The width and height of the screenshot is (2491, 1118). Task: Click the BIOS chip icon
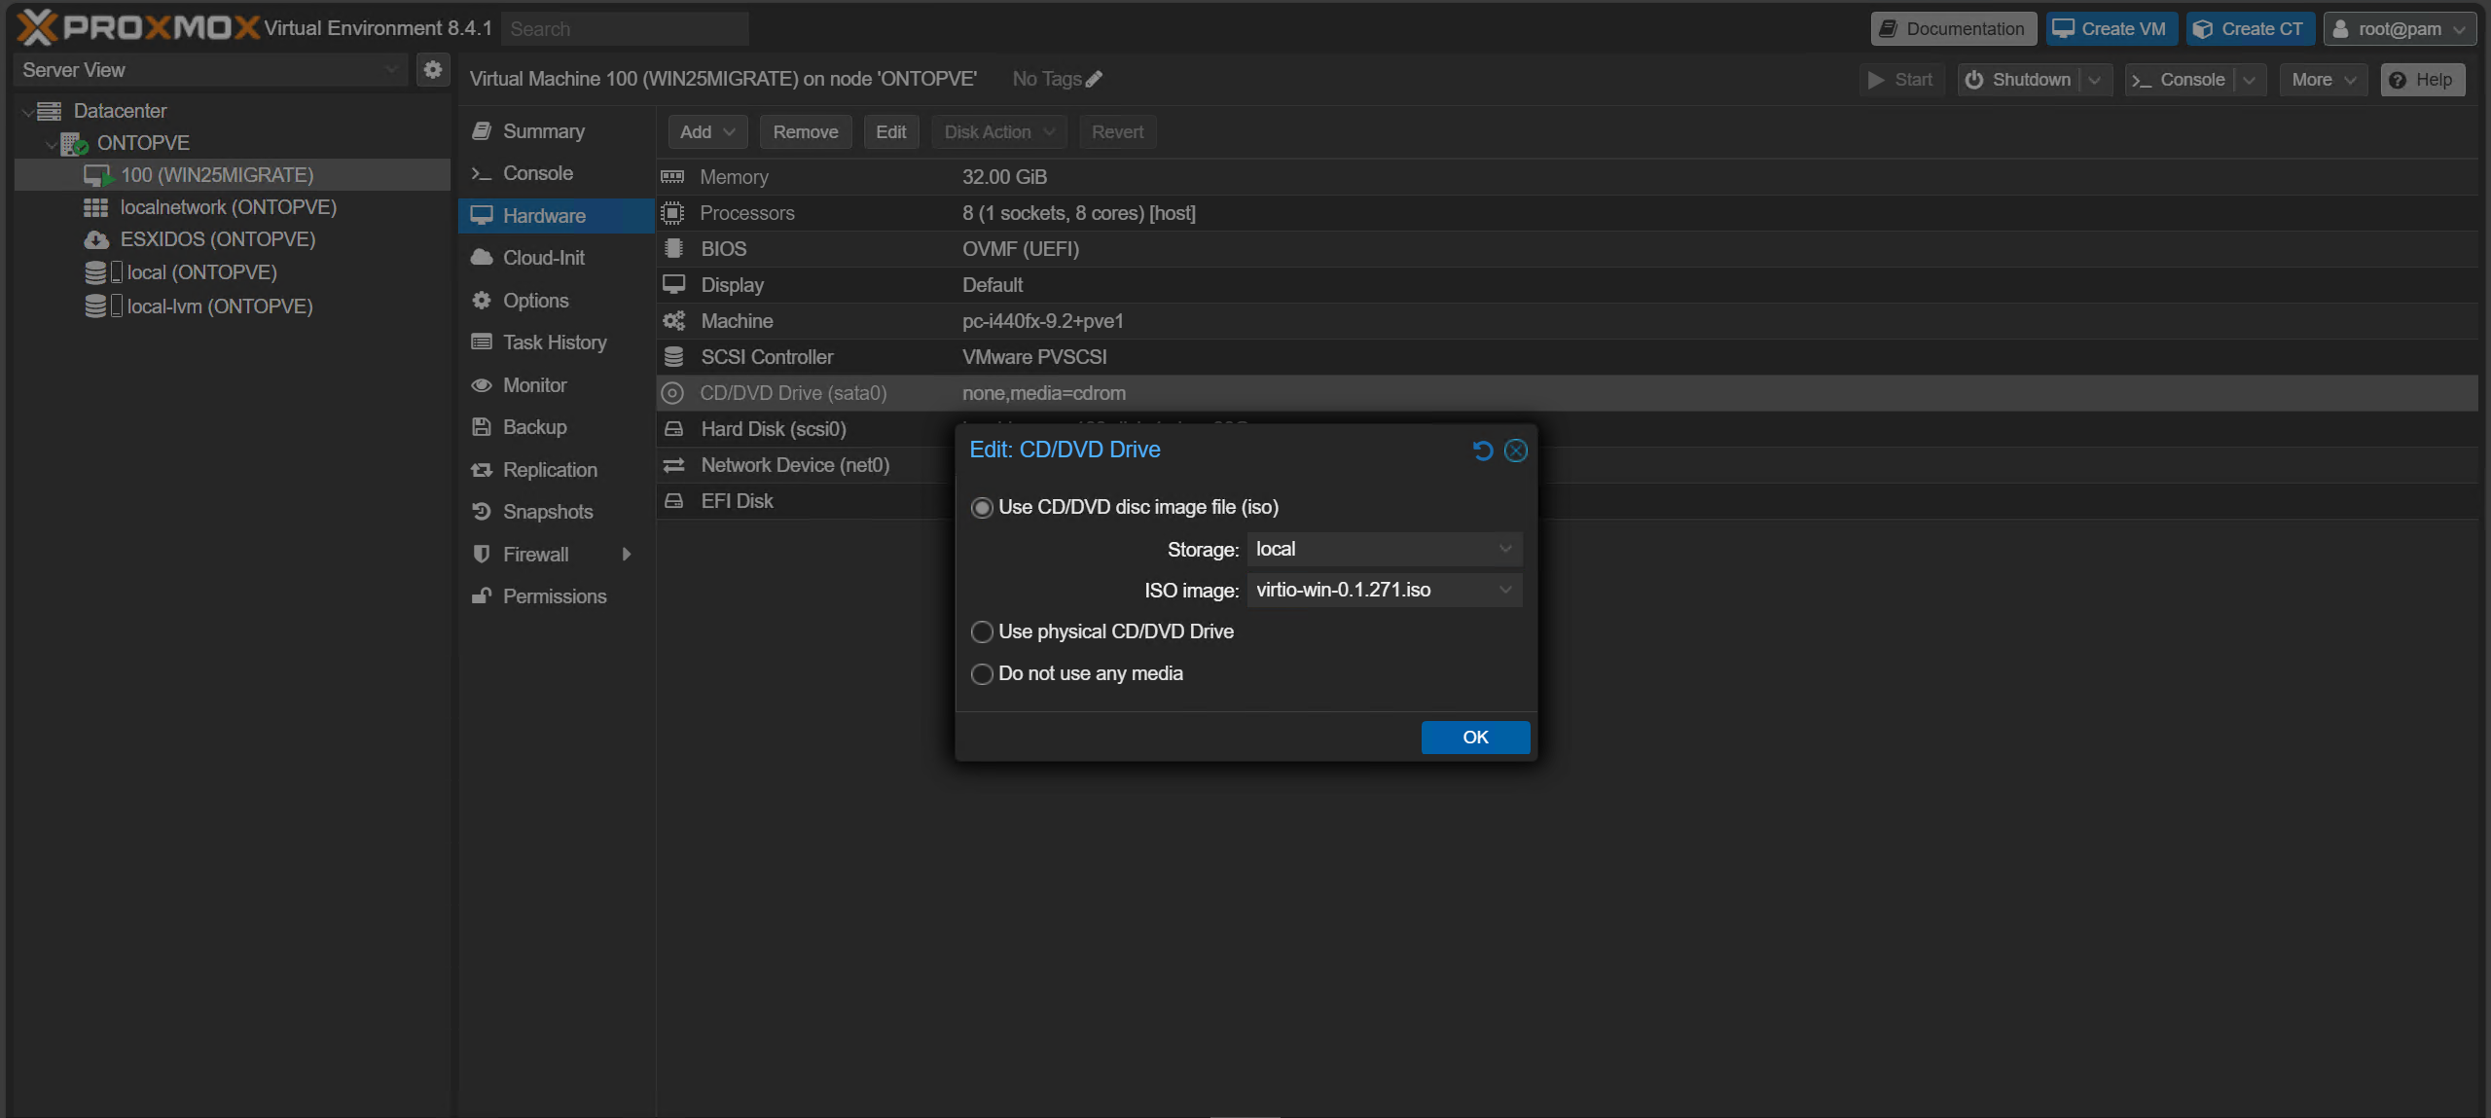673,249
